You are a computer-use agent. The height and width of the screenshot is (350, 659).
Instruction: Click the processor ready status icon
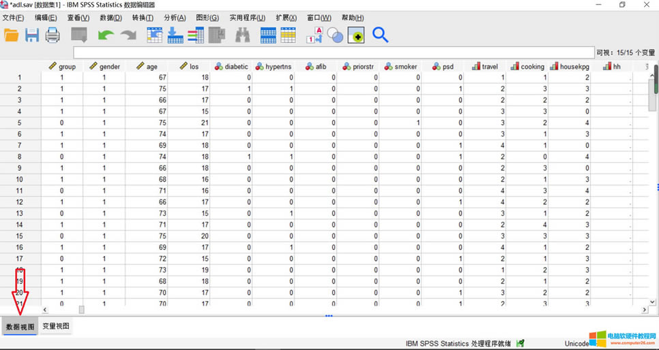(520, 343)
